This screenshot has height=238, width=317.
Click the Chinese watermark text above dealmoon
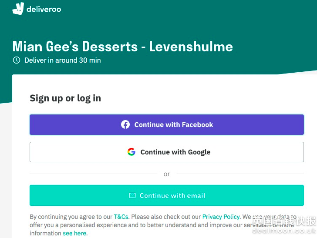coord(284,221)
